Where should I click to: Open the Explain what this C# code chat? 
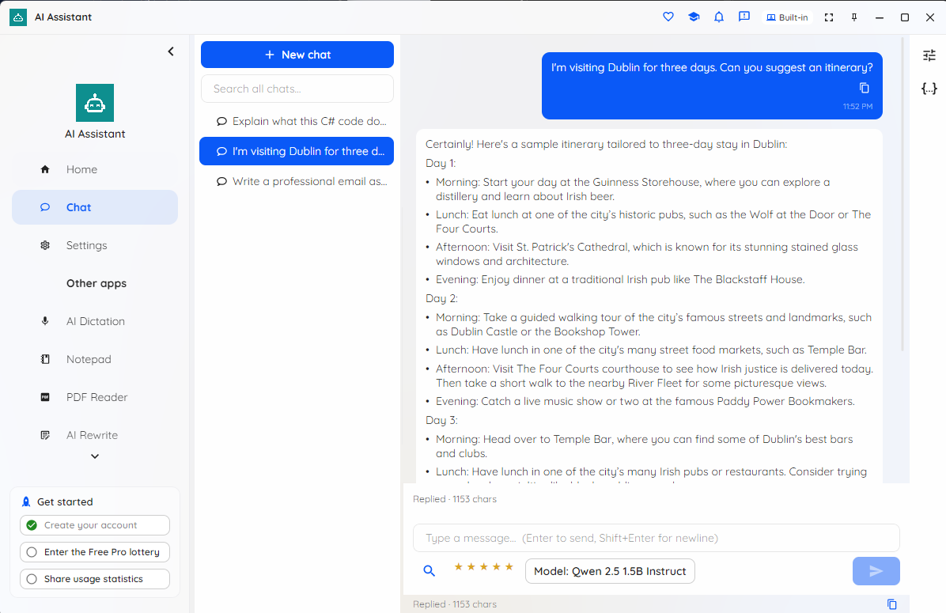[x=297, y=121]
